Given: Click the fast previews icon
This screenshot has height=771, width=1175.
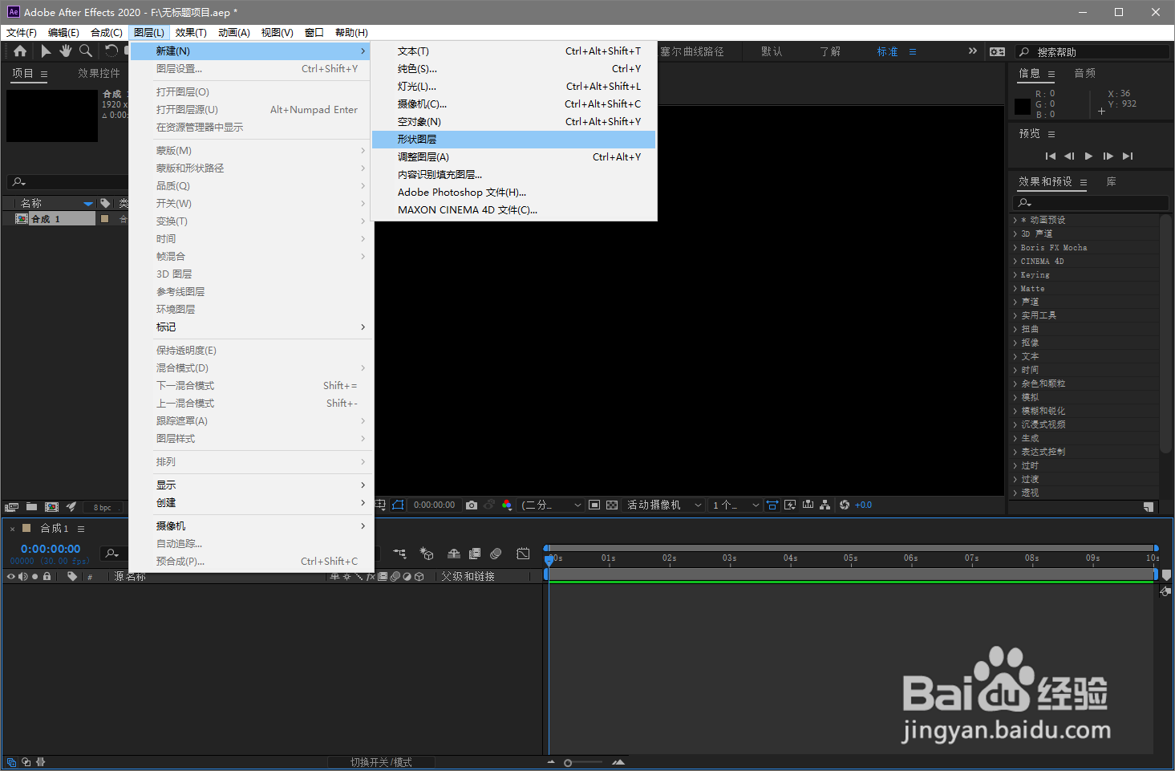Looking at the screenshot, I should (790, 505).
